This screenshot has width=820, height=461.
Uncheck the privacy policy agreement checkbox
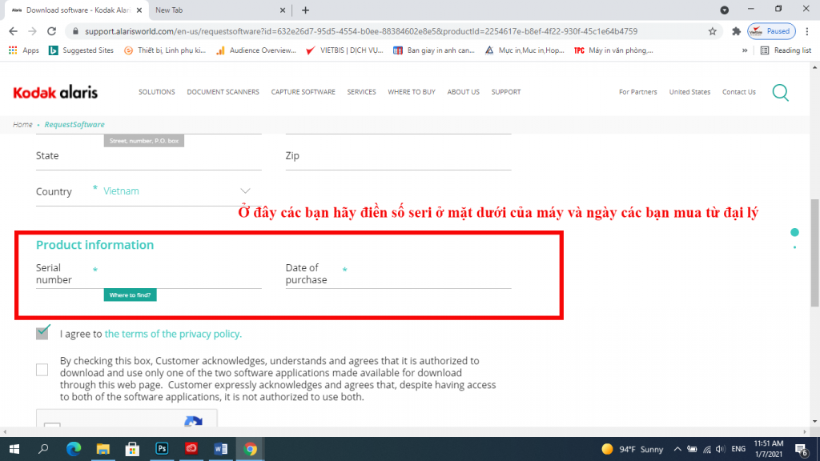point(42,334)
